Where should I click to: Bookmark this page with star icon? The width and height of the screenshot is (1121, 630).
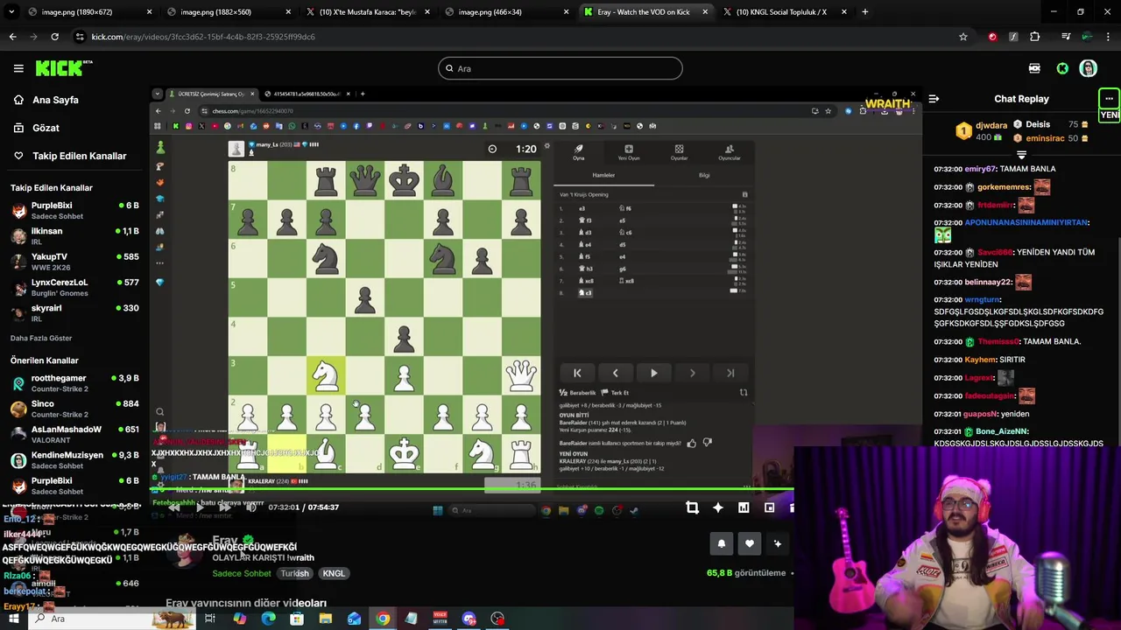coord(963,37)
